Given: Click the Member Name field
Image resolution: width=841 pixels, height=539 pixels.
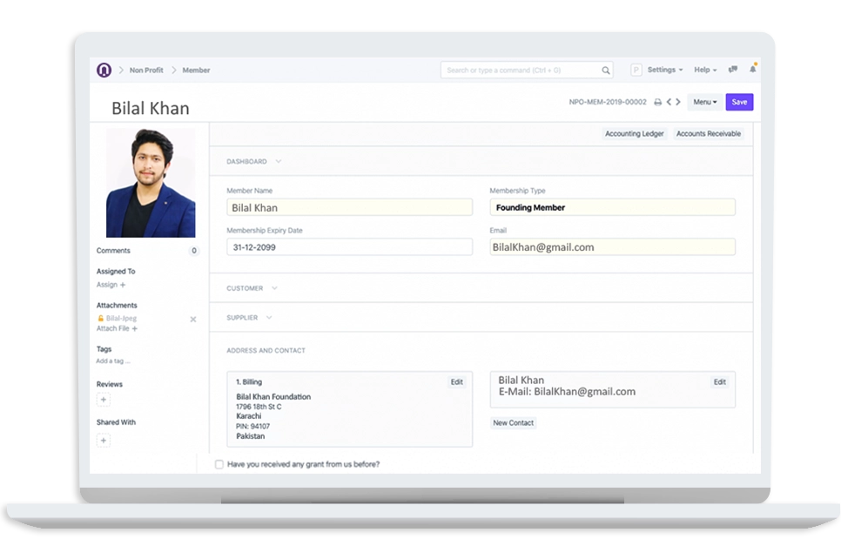Looking at the screenshot, I should pos(349,207).
